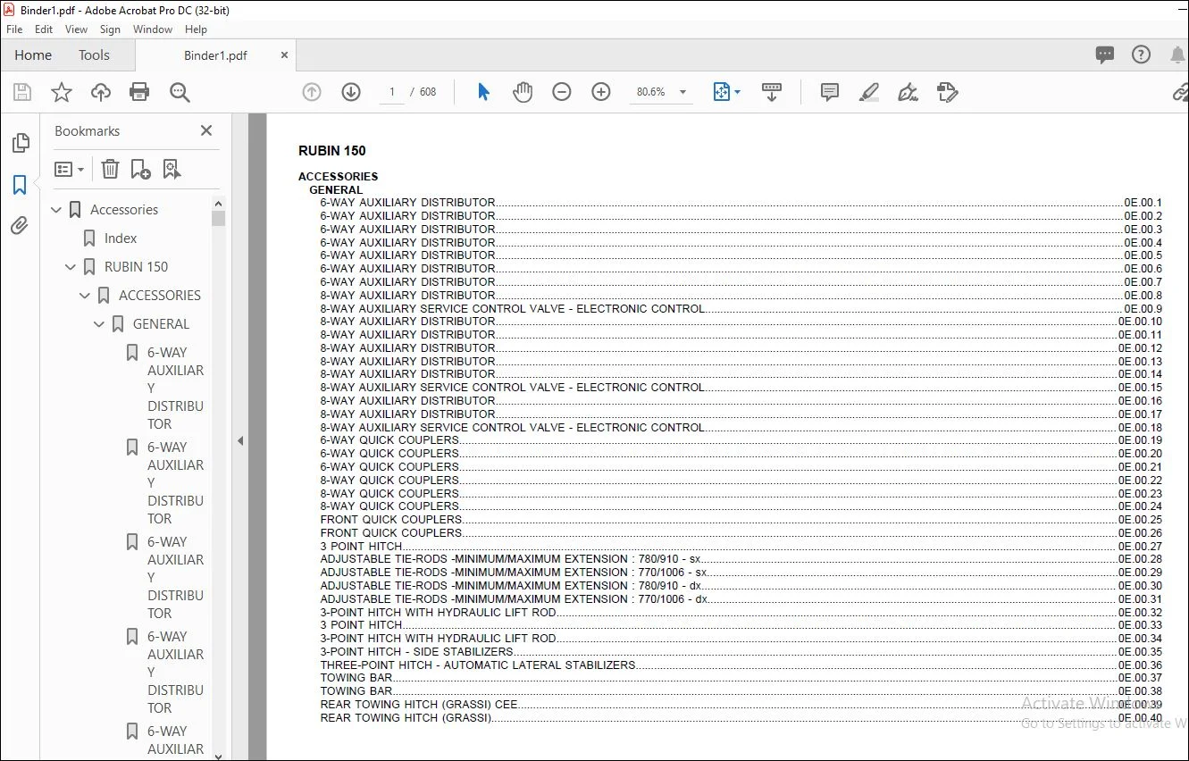Select the highlight text pen tool

click(869, 92)
